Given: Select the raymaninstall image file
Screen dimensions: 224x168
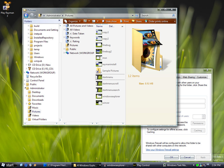Looking at the screenshot, I should (109, 64).
